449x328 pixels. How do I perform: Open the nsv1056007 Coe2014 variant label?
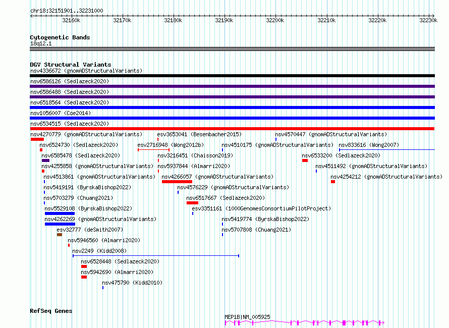tap(61, 113)
